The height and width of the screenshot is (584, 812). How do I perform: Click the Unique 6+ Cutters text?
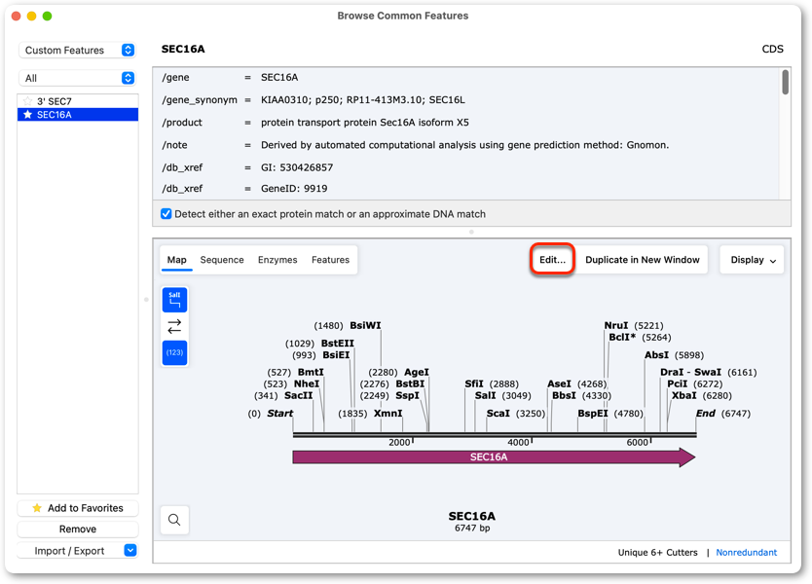tap(657, 553)
